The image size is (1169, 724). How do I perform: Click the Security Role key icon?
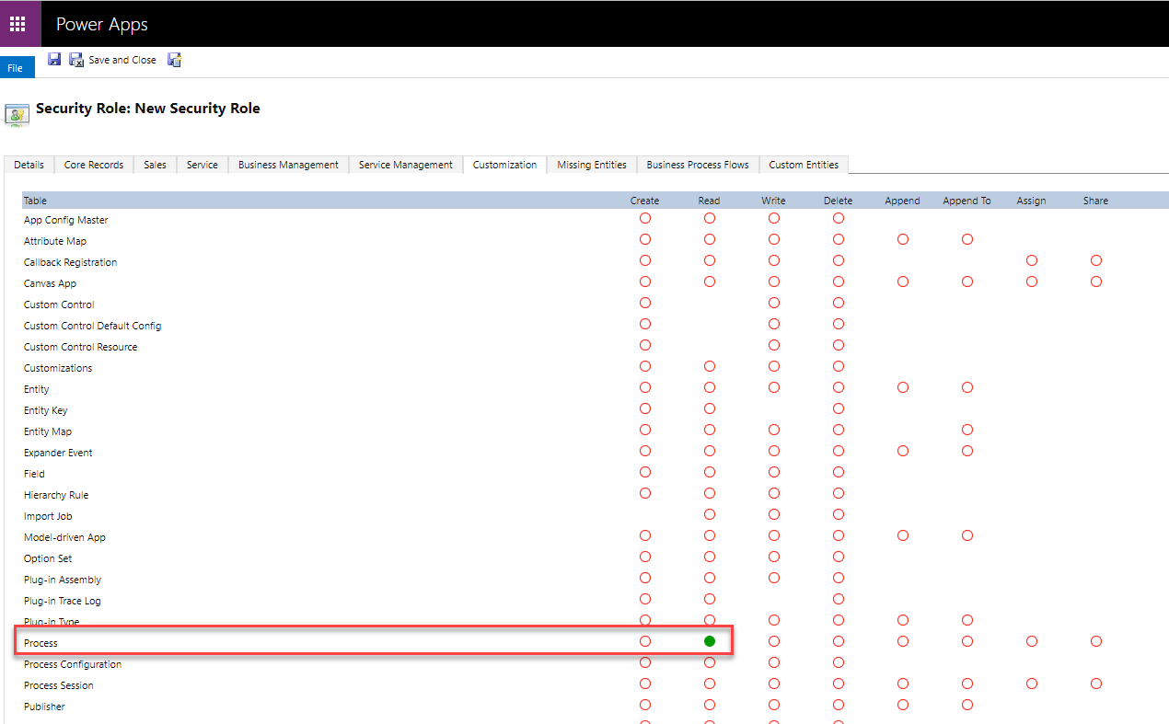pos(17,113)
